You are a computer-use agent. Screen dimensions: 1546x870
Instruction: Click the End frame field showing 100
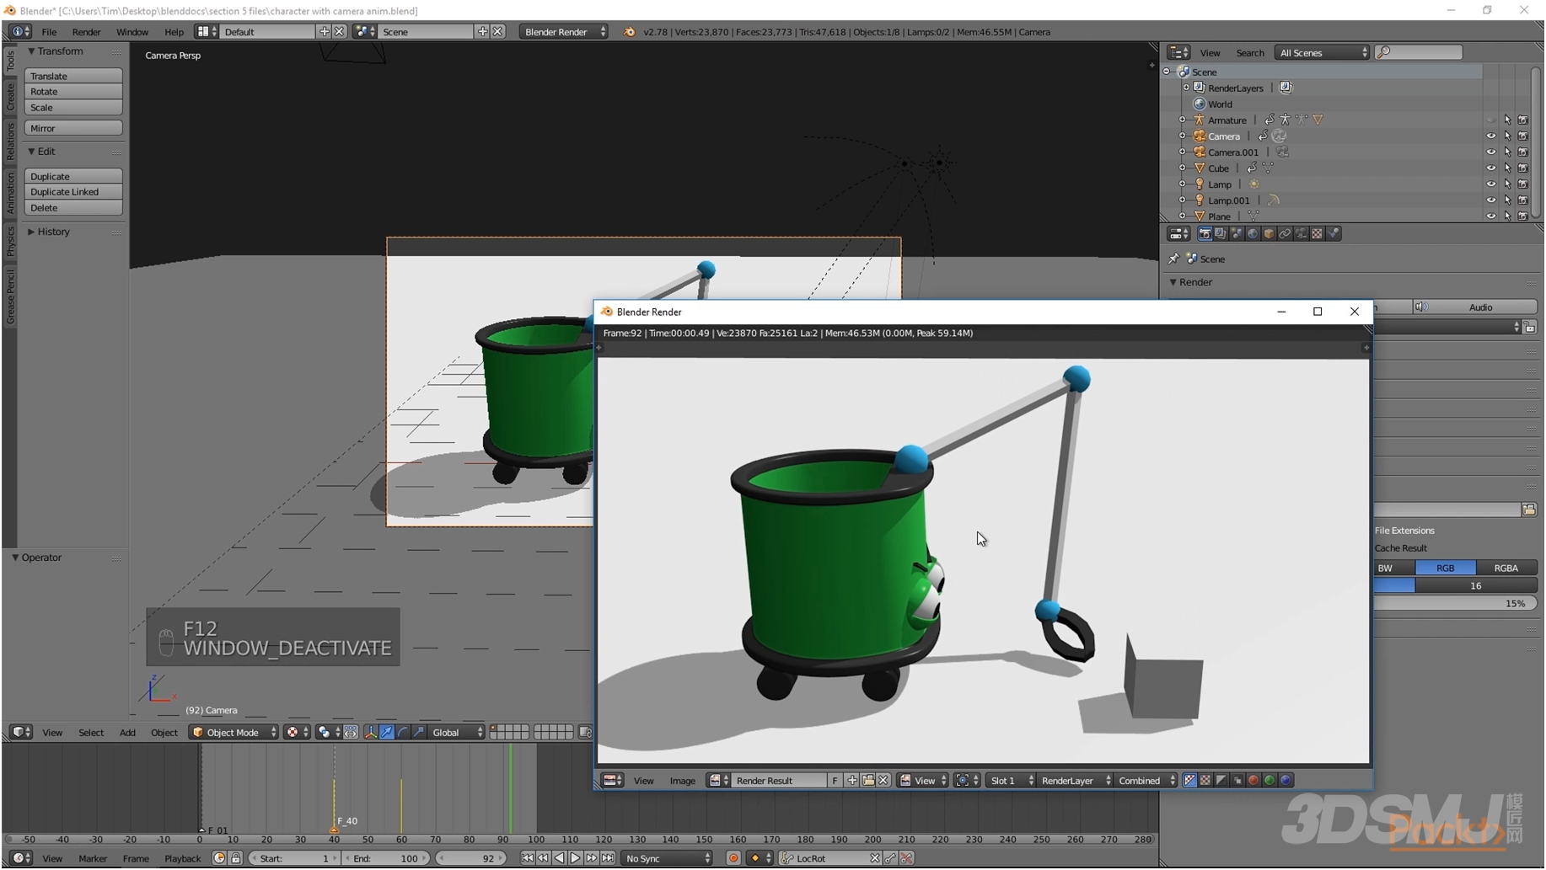point(384,858)
